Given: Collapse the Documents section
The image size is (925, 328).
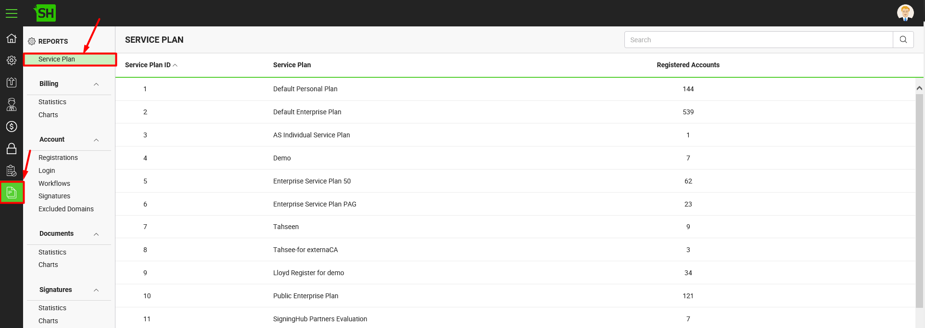Looking at the screenshot, I should 96,234.
